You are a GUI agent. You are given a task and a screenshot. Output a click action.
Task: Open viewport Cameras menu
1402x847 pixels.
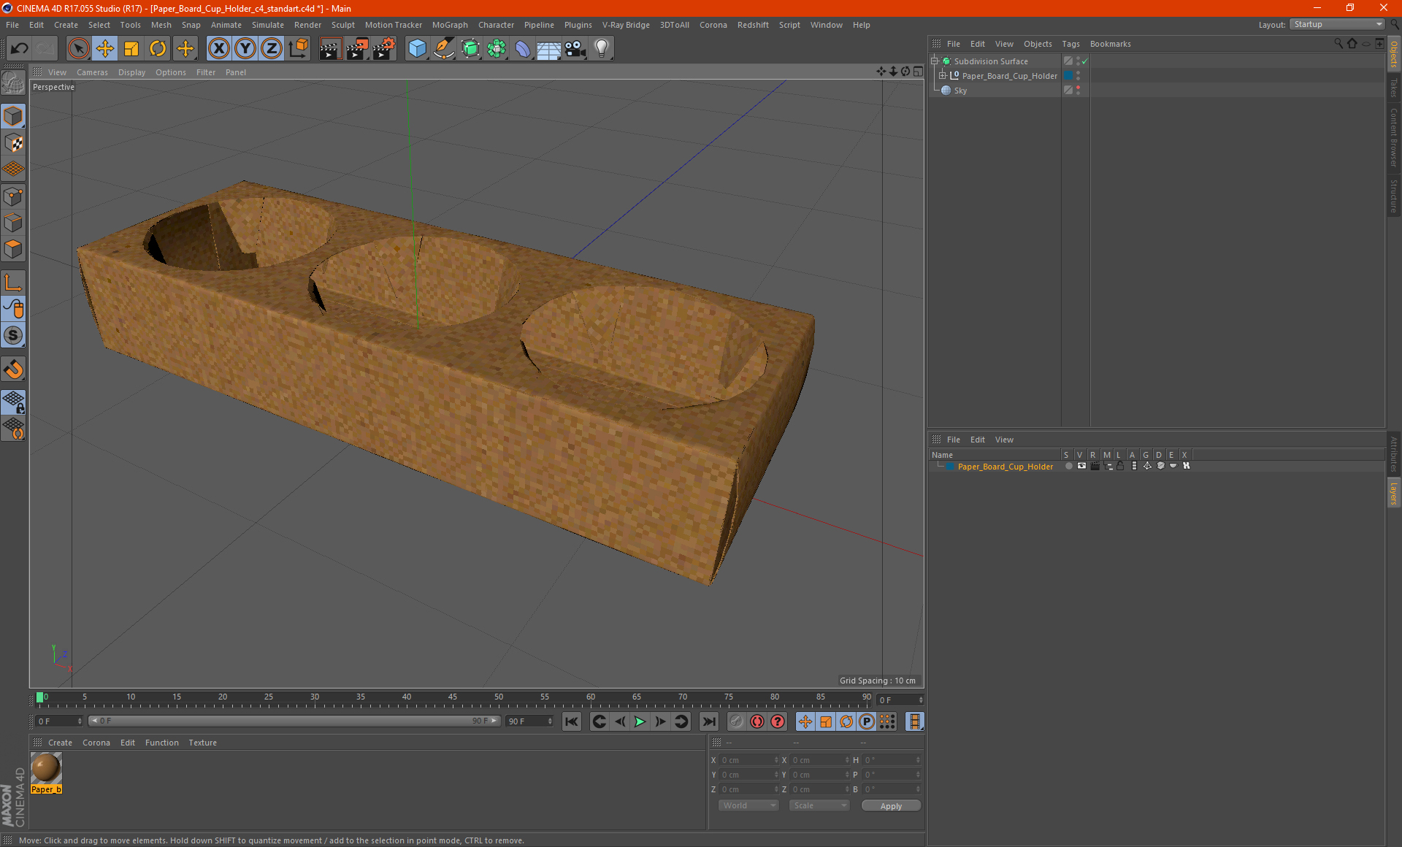(x=92, y=72)
